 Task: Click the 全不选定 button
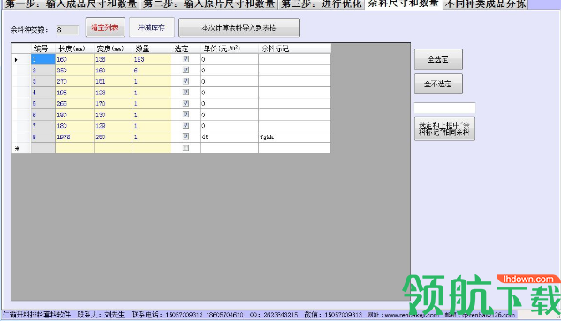tap(438, 84)
